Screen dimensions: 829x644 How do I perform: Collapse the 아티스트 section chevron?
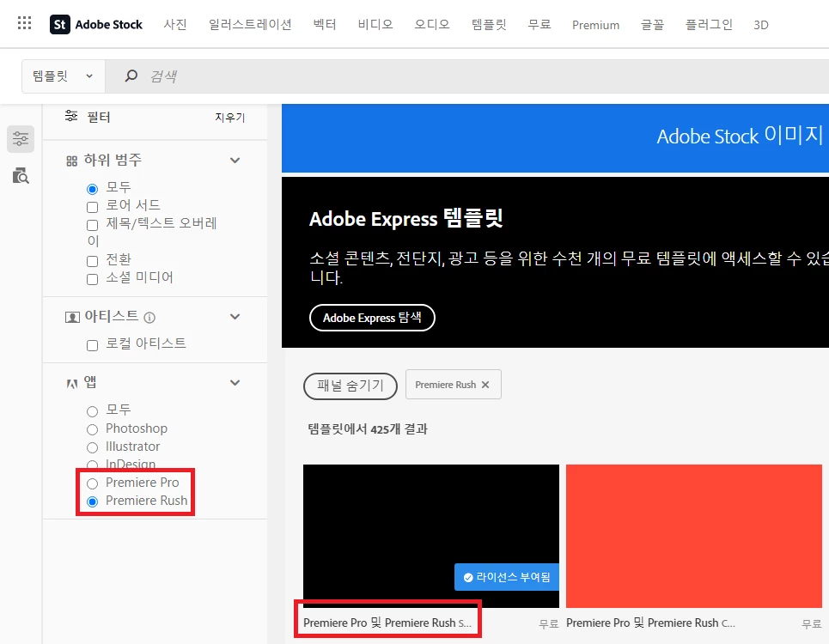point(235,317)
